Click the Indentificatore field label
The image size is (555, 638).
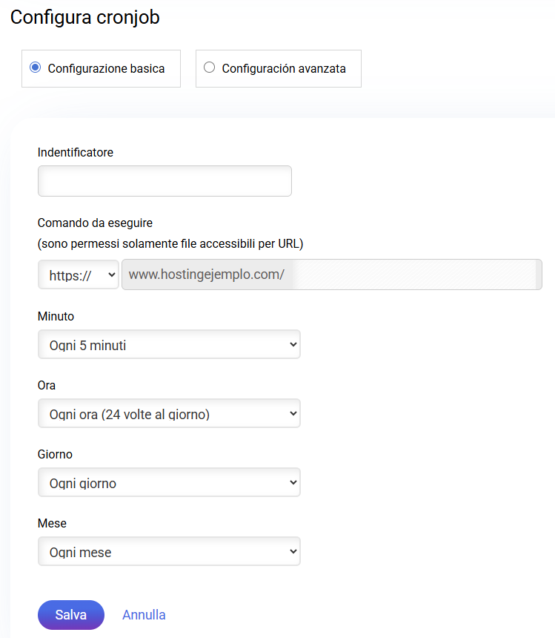click(x=75, y=152)
